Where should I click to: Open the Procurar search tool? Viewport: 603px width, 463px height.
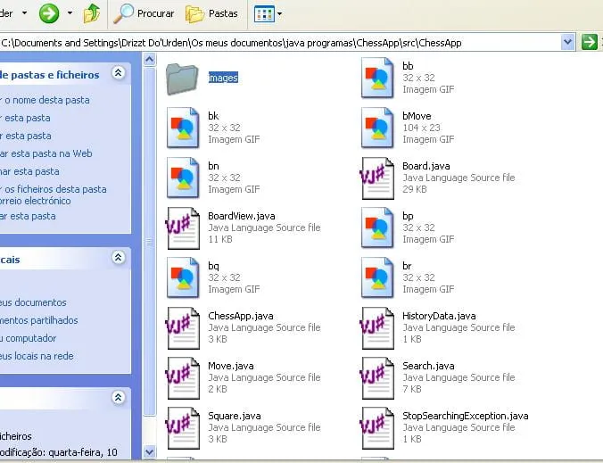pyautogui.click(x=144, y=13)
